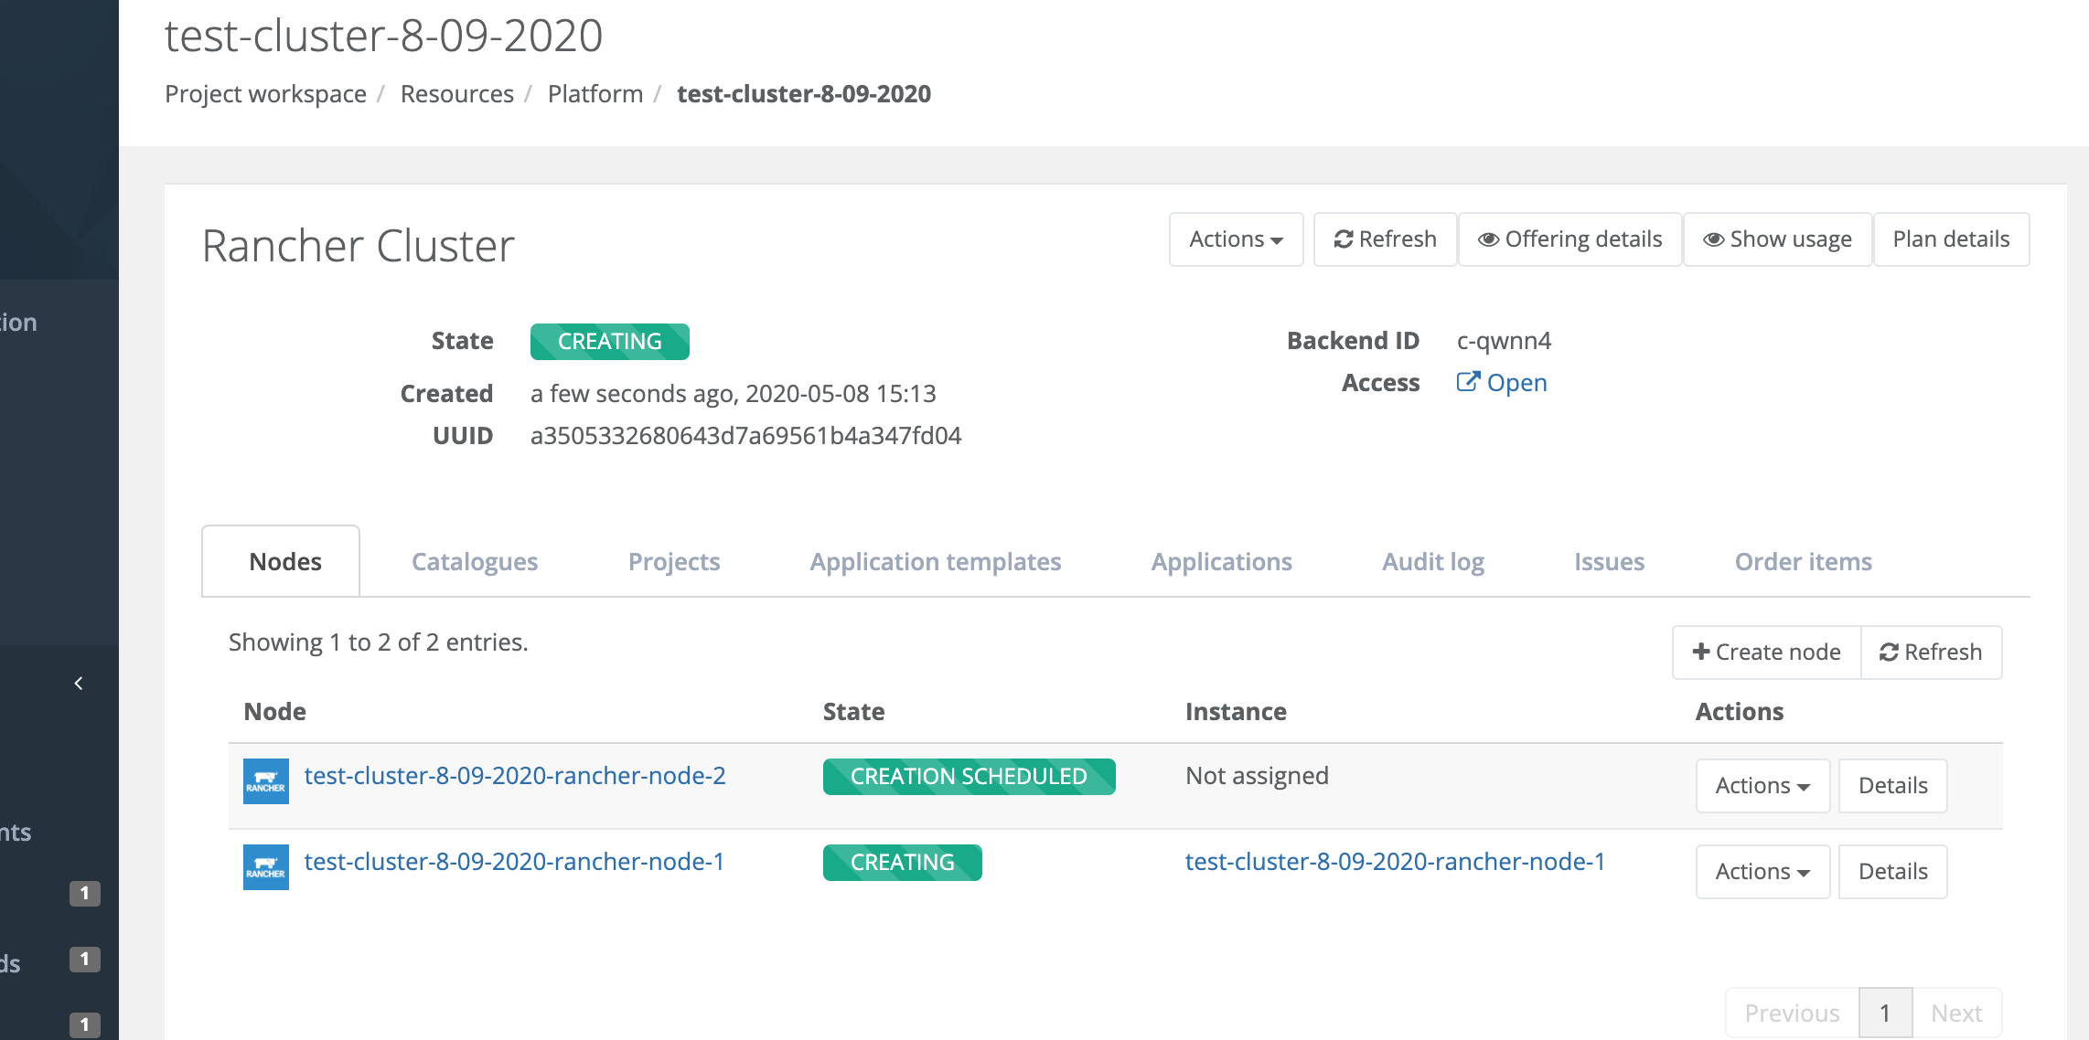This screenshot has height=1040, width=2089.
Task: Go to Resources breadcrumb
Action: click(x=456, y=94)
